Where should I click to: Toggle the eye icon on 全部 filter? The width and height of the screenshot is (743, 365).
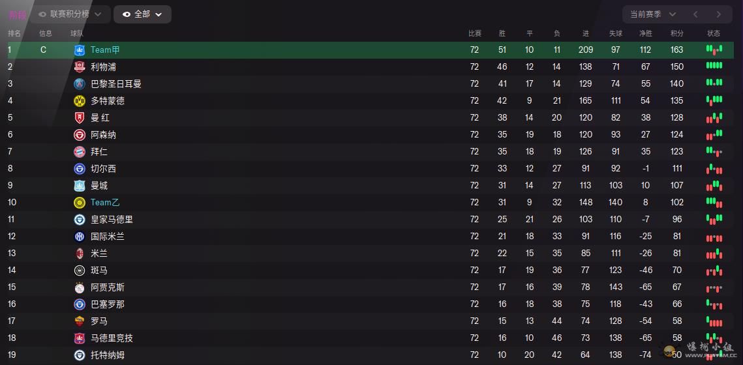click(x=127, y=14)
